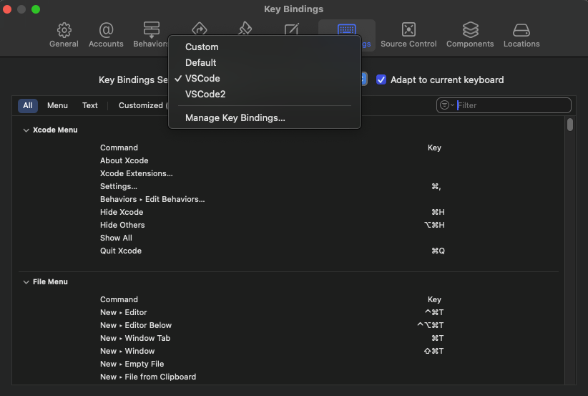Focus the Filter search field
This screenshot has width=588, height=396.
[x=504, y=105]
